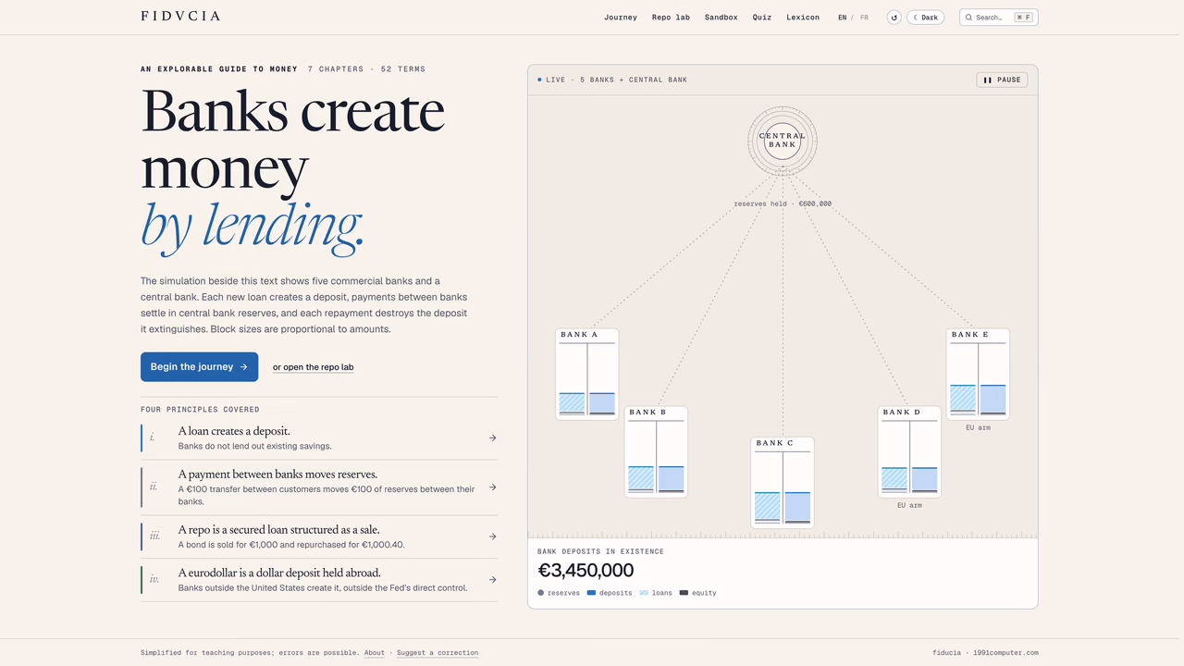
Task: Click the 'Begin the journey' button
Action: pos(199,367)
